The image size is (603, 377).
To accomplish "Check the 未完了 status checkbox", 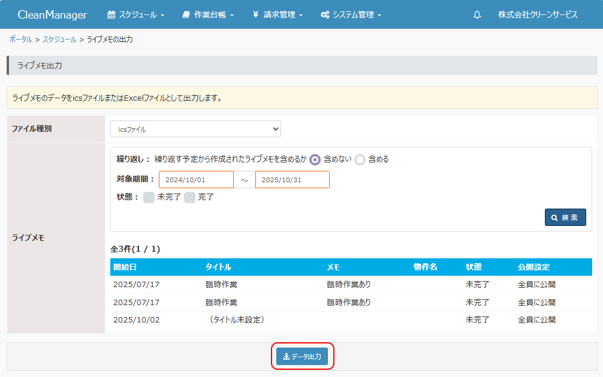I will (149, 197).
